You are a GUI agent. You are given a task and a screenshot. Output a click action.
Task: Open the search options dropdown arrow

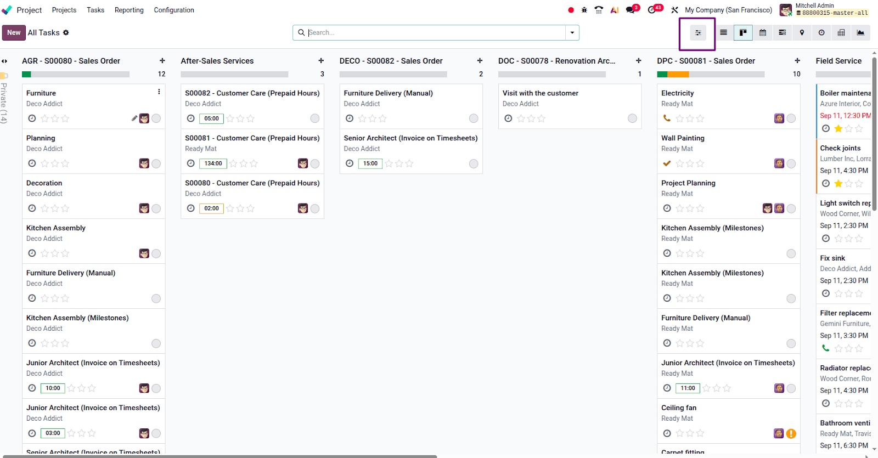click(572, 33)
